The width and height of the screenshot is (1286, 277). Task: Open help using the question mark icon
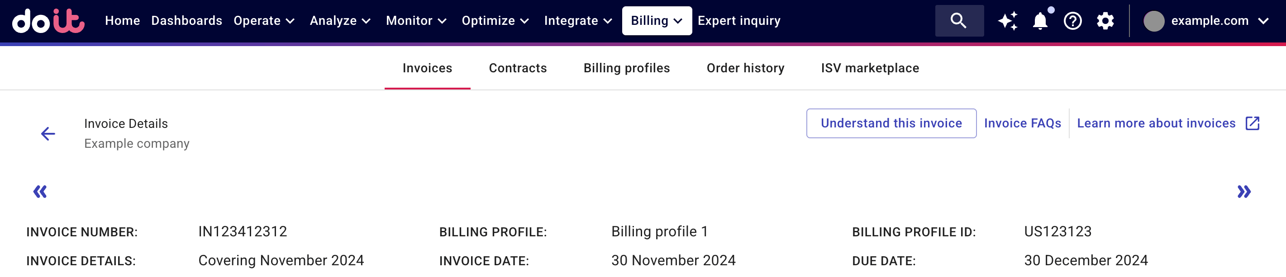point(1073,21)
